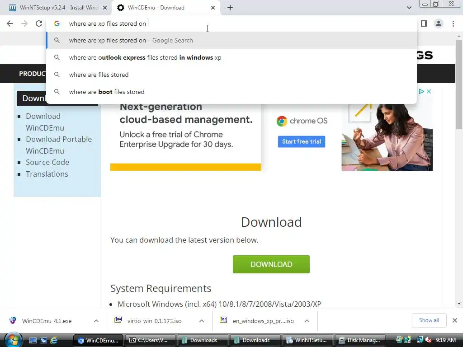
Task: Switch to 7-Zip C:\Users taskbar button
Action: tap(150, 341)
